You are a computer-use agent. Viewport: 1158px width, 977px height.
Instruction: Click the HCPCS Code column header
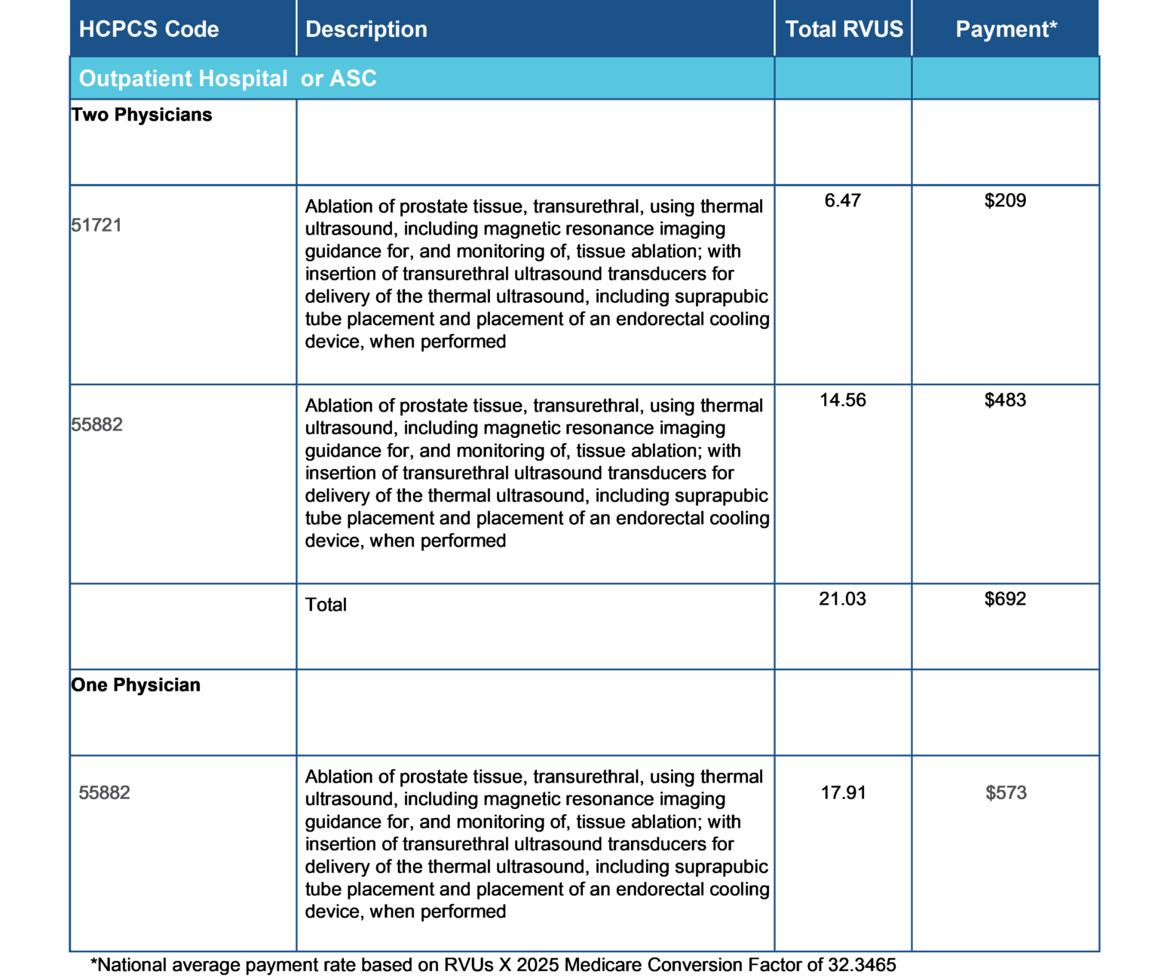click(x=149, y=29)
